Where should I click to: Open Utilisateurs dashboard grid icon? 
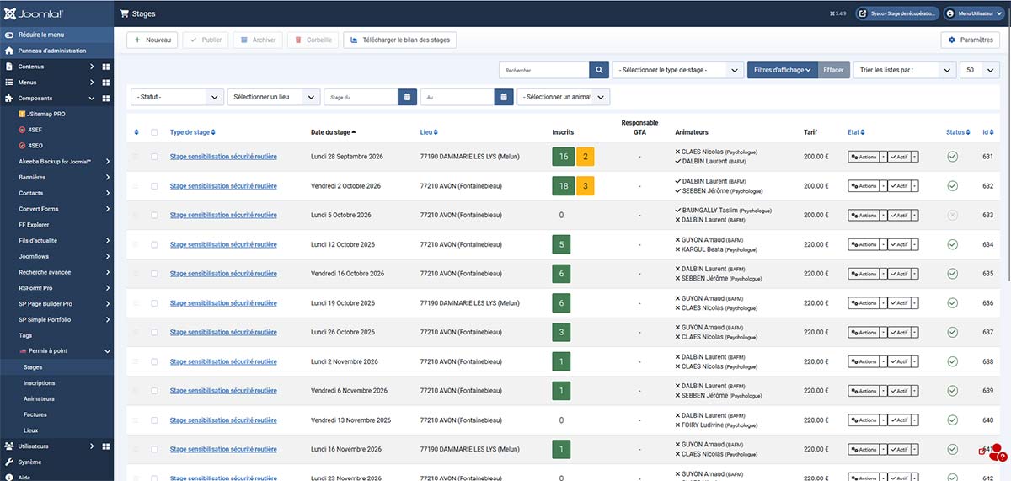point(106,446)
